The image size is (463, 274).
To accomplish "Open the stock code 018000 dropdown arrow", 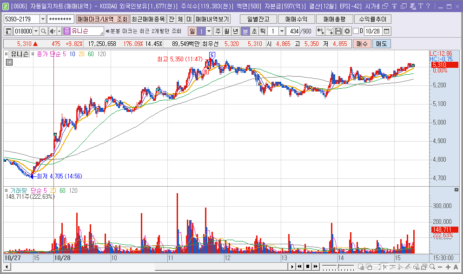I will tap(36, 31).
